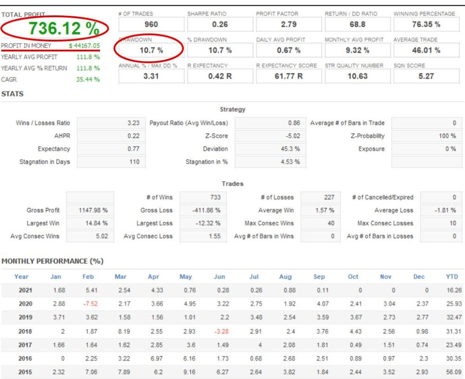Screen dimensions: 465x379
Task: Click the Winning Percentage value 76.35 %
Action: tap(426, 24)
